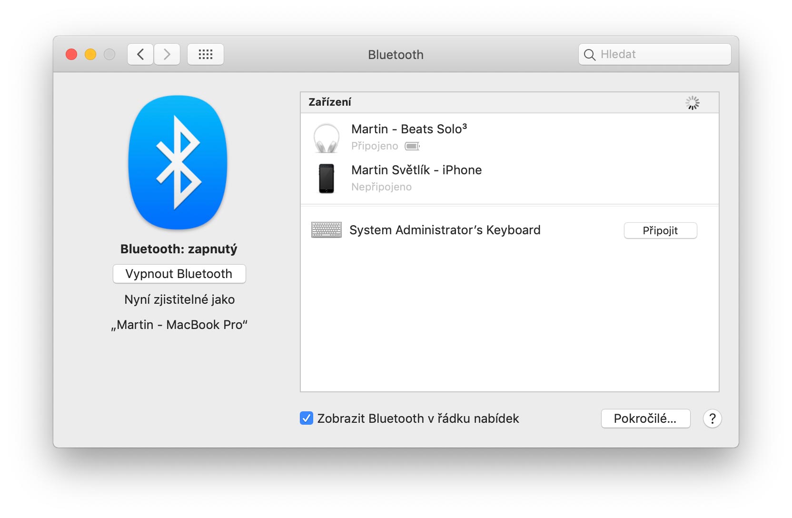The height and width of the screenshot is (518, 792).
Task: Focus the Hledat search field
Action: coord(655,54)
